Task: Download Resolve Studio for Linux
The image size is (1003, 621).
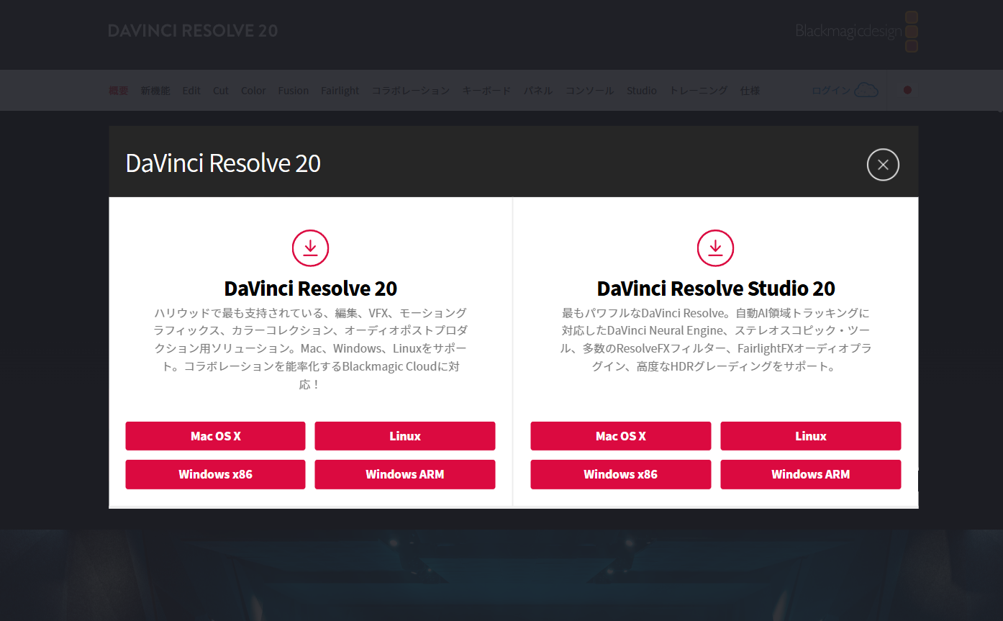Action: tap(810, 436)
